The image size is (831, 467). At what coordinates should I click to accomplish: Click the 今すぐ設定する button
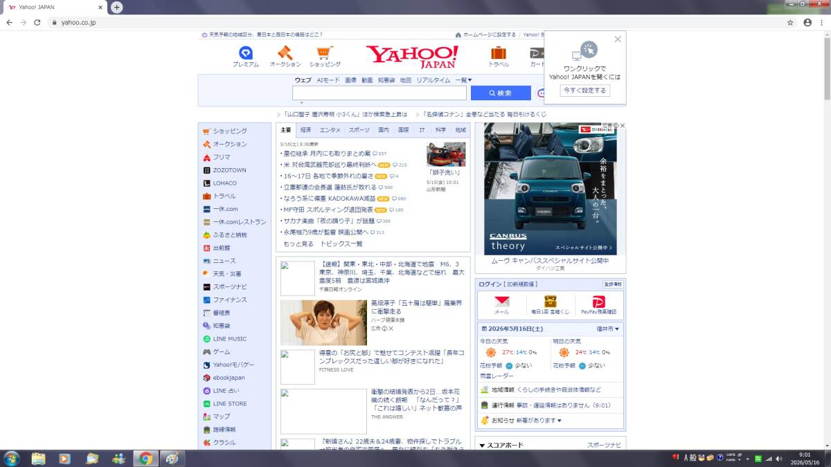coord(585,91)
